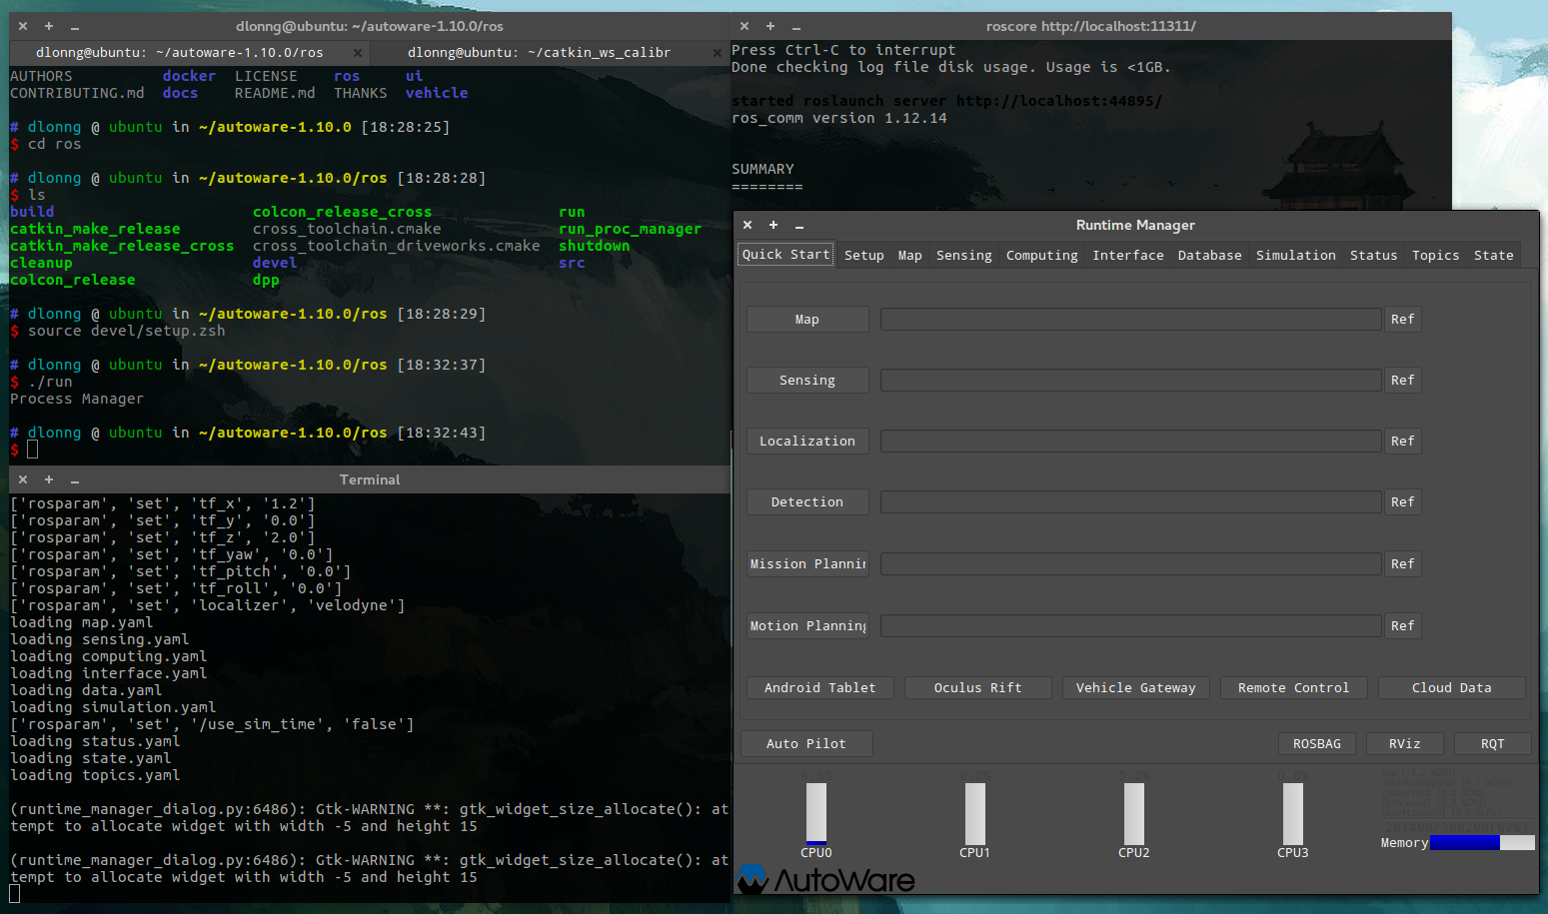Click the Ref button in the Sensing row

(1403, 381)
